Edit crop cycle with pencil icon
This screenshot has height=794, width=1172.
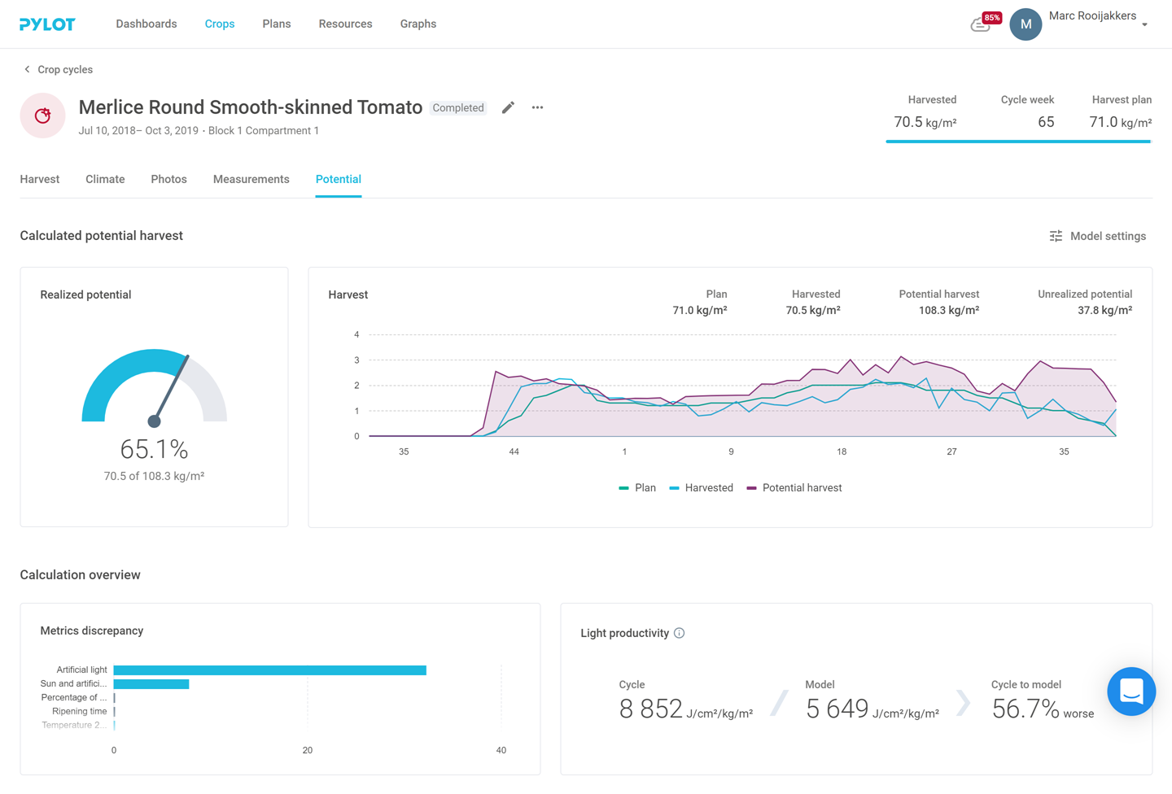pyautogui.click(x=508, y=107)
